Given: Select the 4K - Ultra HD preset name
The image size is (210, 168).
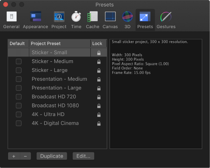Looking at the screenshot, I should (x=48, y=114).
